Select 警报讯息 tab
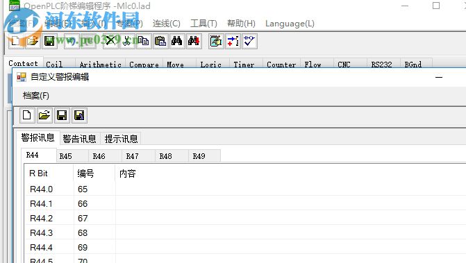The height and width of the screenshot is (263, 466). coord(38,137)
